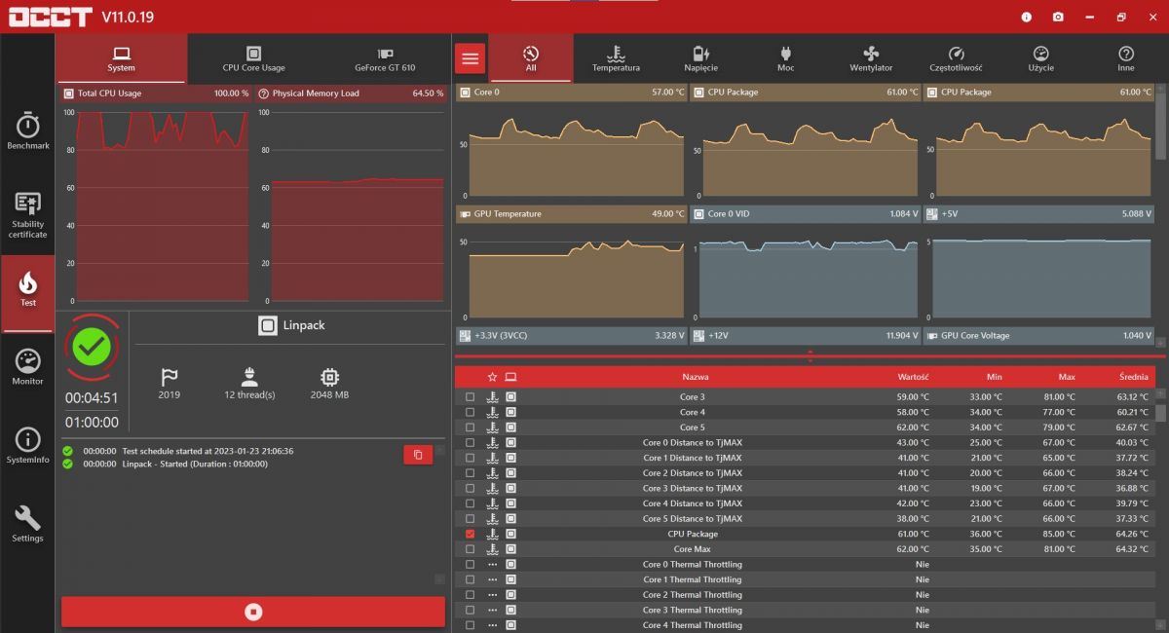Uncheck the CPU Package checkbox
The width and height of the screenshot is (1169, 633).
471,534
